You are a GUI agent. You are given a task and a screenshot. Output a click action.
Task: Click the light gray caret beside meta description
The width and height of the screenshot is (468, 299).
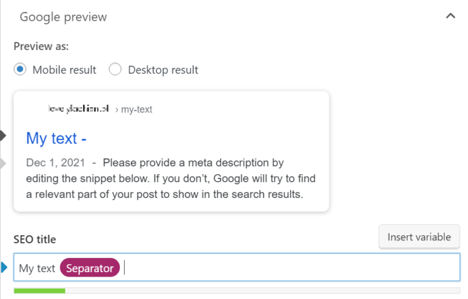point(2,163)
